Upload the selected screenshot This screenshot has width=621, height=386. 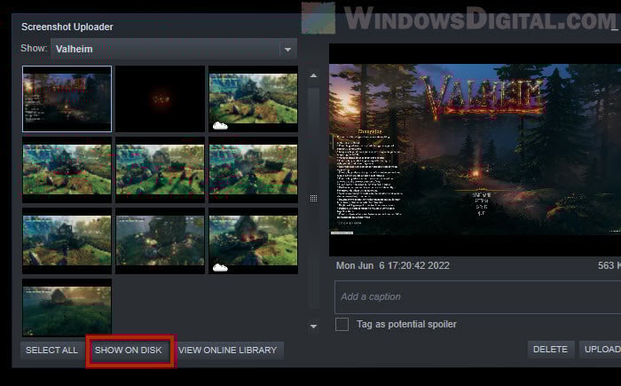601,350
